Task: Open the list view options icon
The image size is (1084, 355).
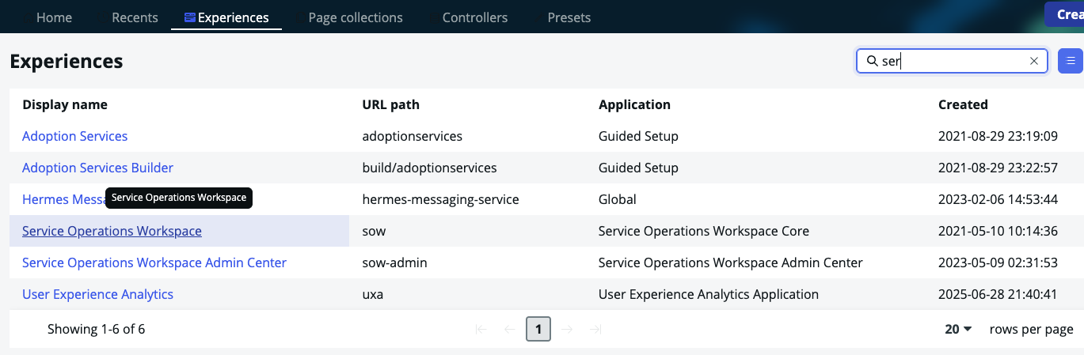Action: 1071,61
